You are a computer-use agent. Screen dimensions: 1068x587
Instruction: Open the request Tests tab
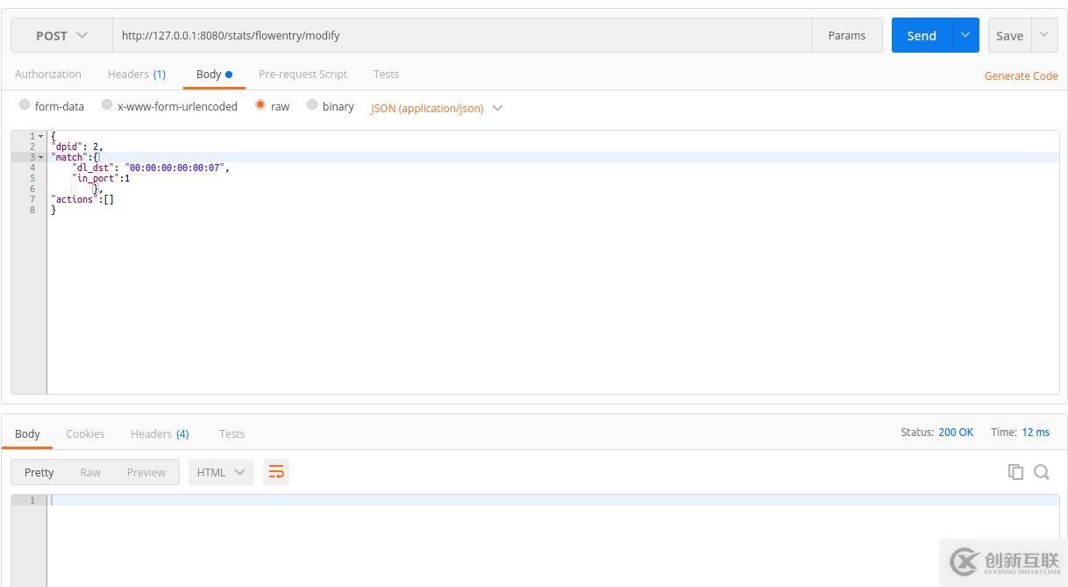coord(386,74)
